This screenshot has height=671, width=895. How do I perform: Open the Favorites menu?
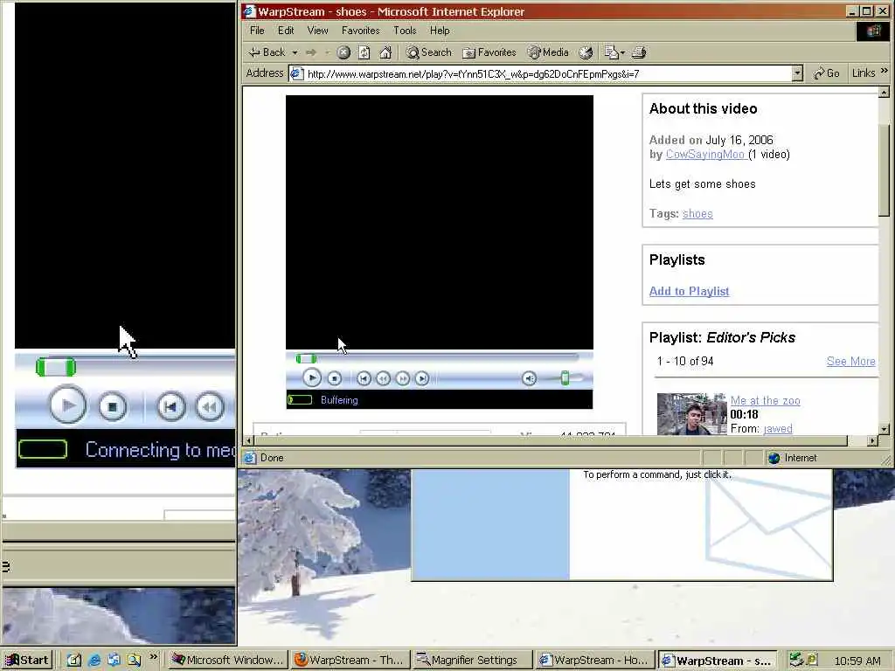(x=360, y=31)
